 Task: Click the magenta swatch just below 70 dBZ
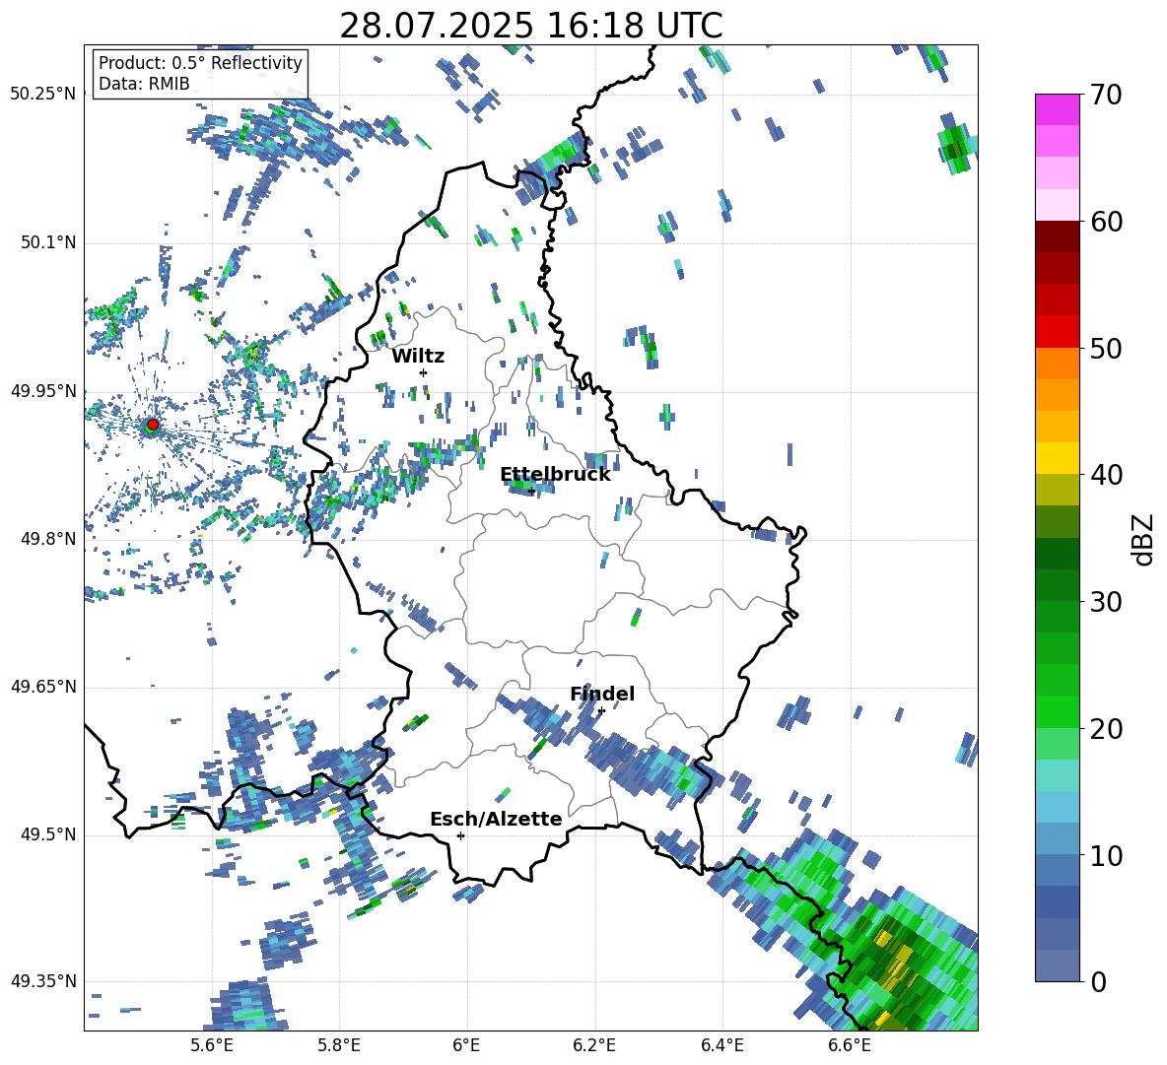pyautogui.click(x=1057, y=109)
